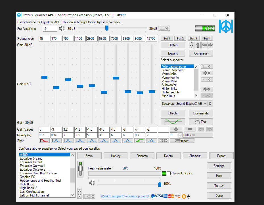The width and height of the screenshot is (264, 205).
Task: Select Set 3
Action: [x=193, y=38]
